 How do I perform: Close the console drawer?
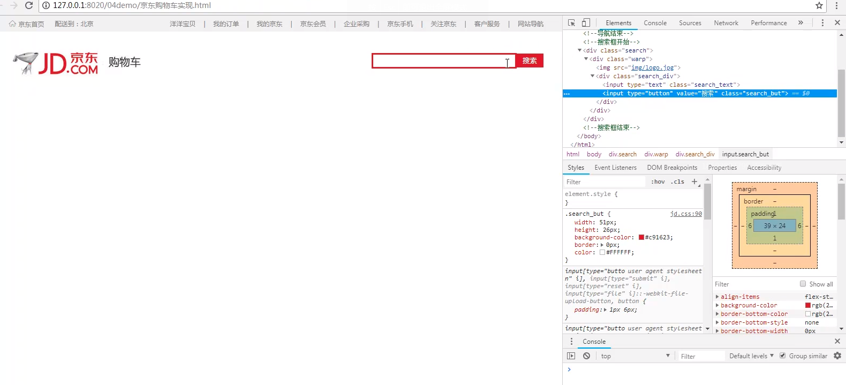(837, 341)
